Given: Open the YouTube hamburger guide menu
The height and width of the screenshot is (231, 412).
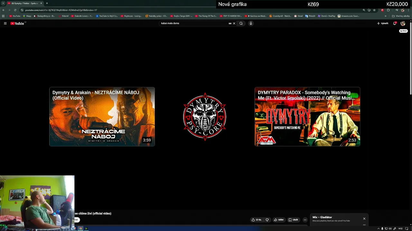Looking at the screenshot, I should point(5,23).
